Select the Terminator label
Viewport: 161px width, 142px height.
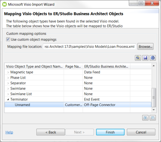19,99
